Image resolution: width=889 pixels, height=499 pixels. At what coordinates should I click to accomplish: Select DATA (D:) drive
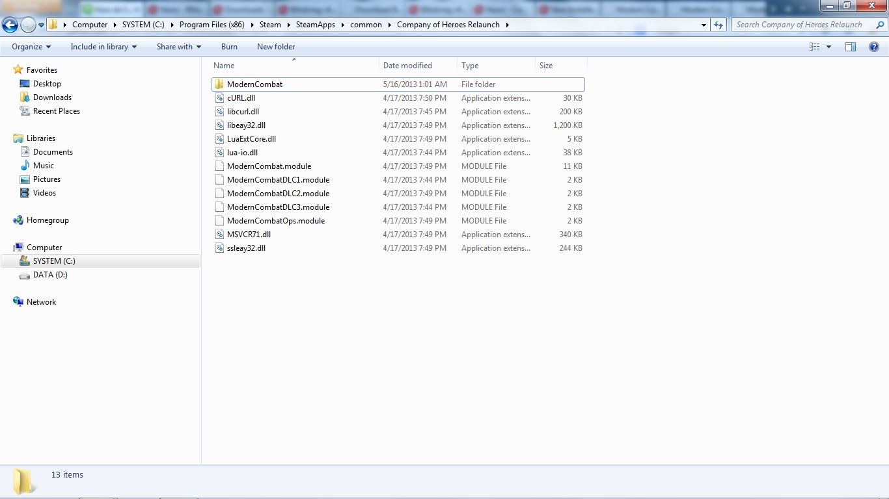[x=50, y=275]
